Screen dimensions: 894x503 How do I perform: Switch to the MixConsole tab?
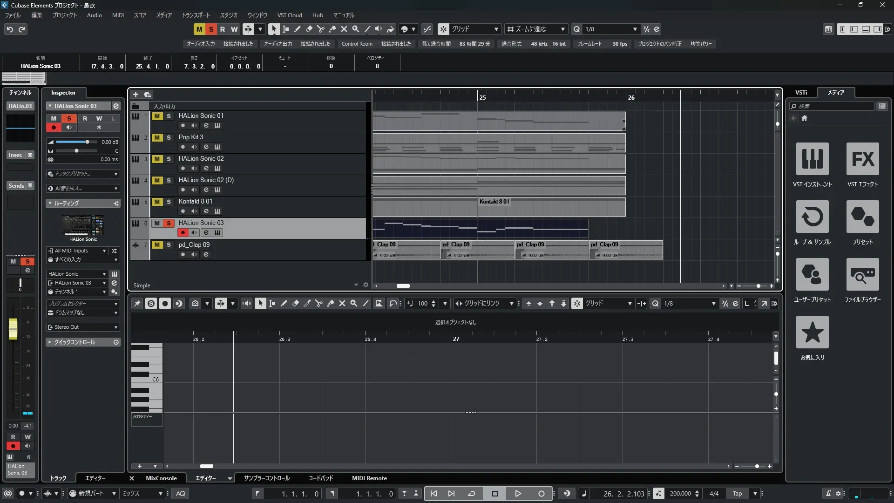tap(161, 478)
